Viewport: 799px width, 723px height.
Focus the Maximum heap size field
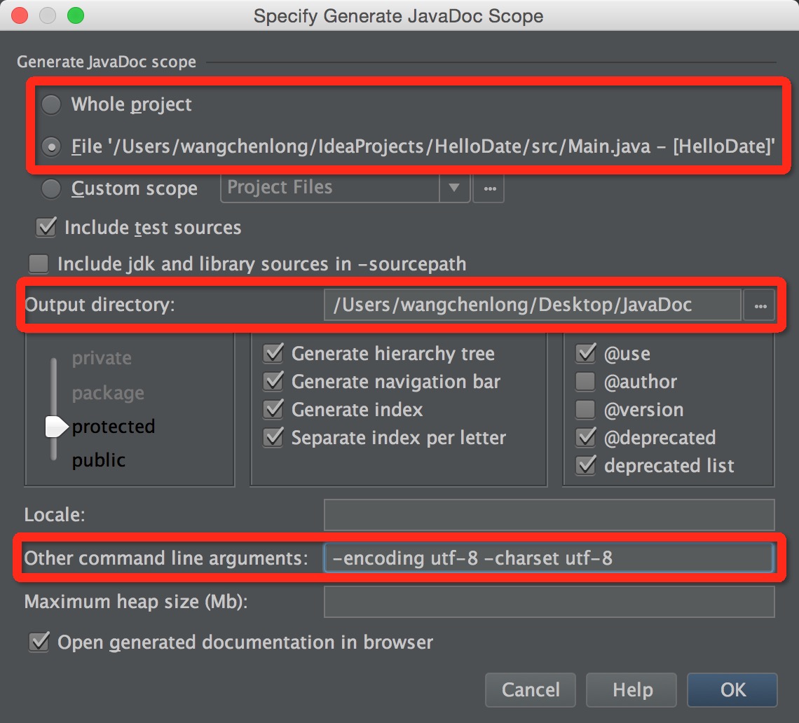(x=549, y=602)
